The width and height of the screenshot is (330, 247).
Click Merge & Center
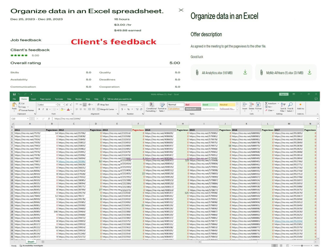pos(106,109)
